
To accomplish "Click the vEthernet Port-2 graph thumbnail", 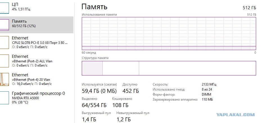I will [x=4, y=61].
